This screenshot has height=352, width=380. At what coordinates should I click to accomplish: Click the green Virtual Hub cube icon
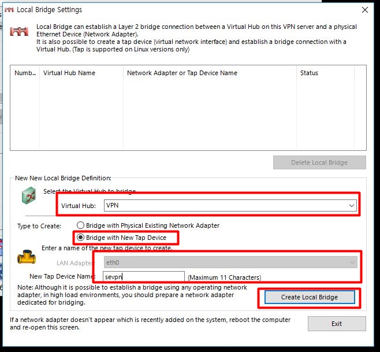point(29,195)
